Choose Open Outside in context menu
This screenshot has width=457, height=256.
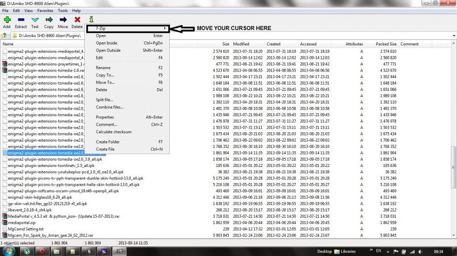127,50
